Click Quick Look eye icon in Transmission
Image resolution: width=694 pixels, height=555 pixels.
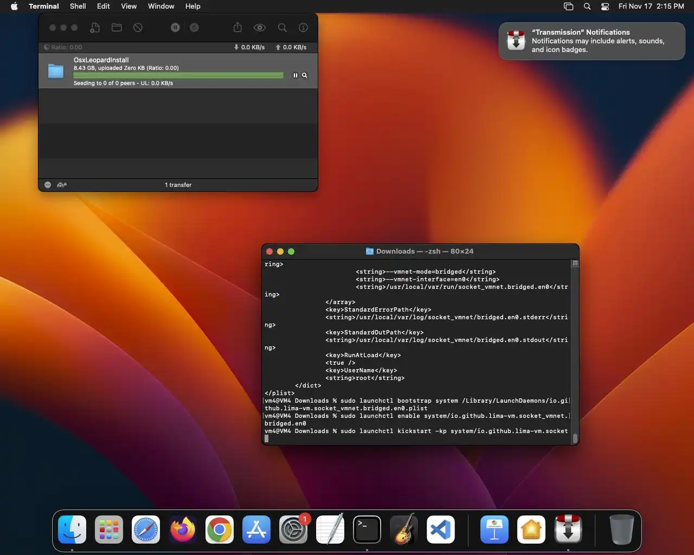point(260,28)
